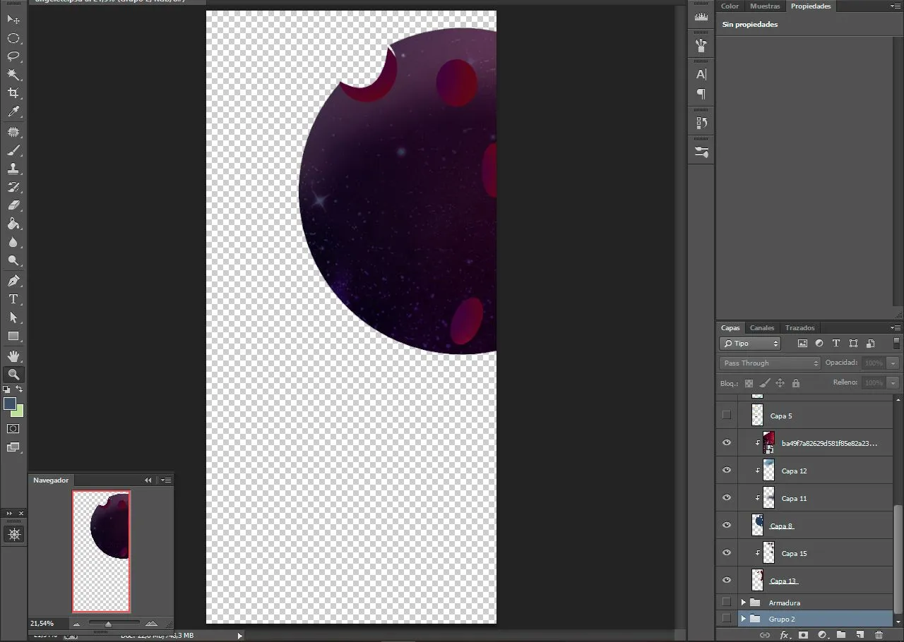The image size is (904, 642).
Task: Open the Paragraph panel icon
Action: point(701,93)
